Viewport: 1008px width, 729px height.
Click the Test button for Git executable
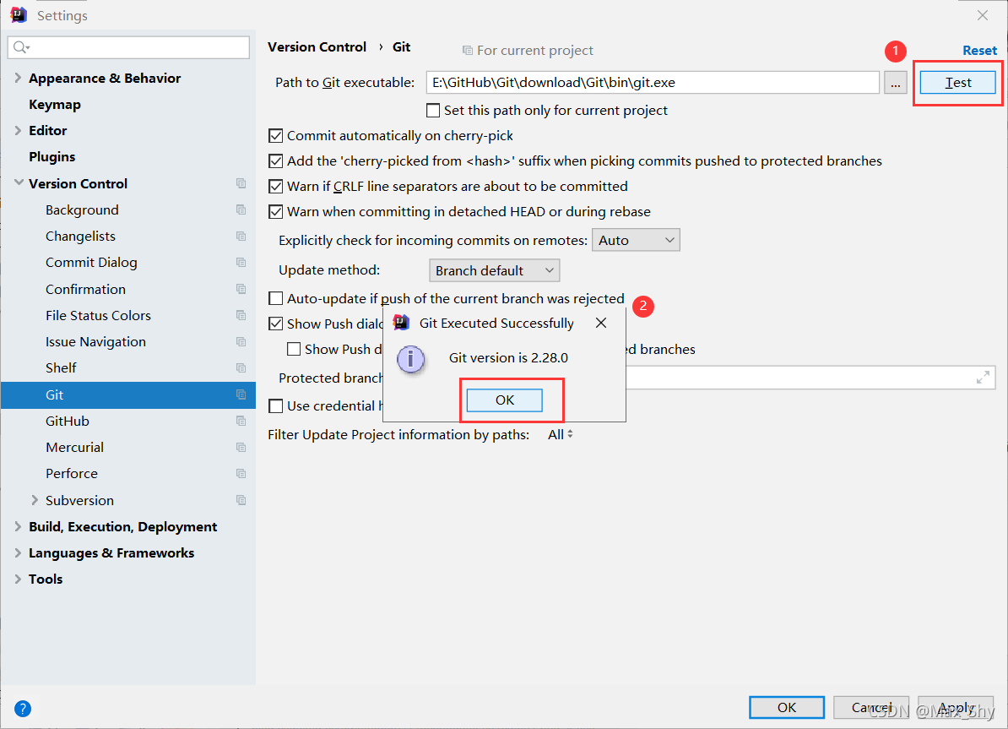(x=958, y=82)
